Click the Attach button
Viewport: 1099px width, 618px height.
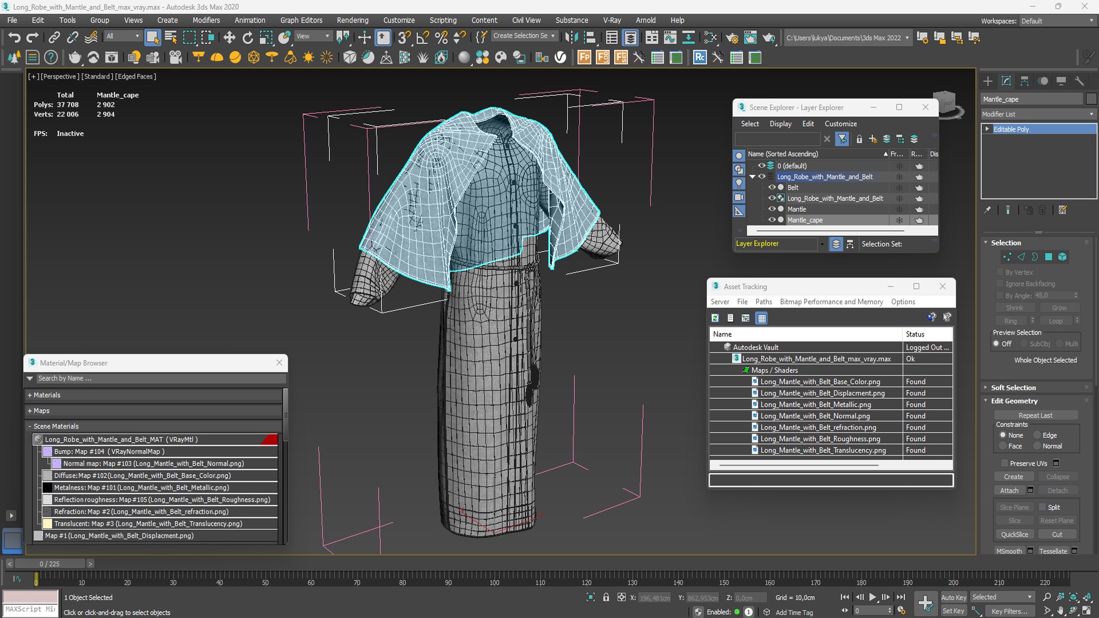[x=1009, y=490]
